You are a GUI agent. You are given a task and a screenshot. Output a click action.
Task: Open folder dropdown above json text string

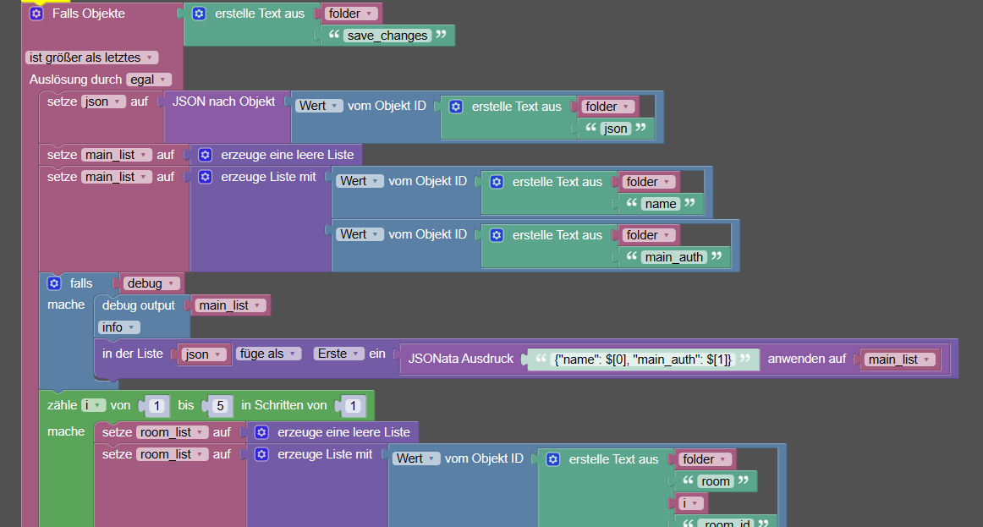tap(608, 107)
